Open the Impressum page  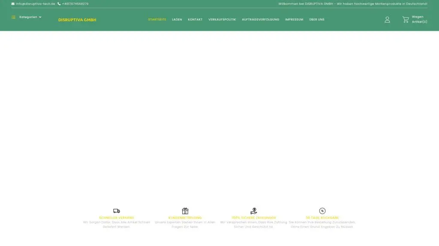coord(294,20)
